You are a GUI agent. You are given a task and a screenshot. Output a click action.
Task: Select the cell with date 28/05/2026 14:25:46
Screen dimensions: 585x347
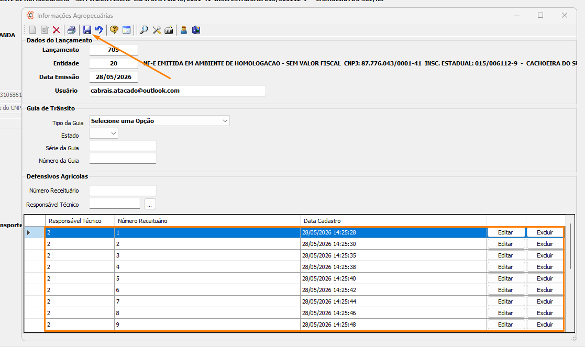(x=394, y=313)
